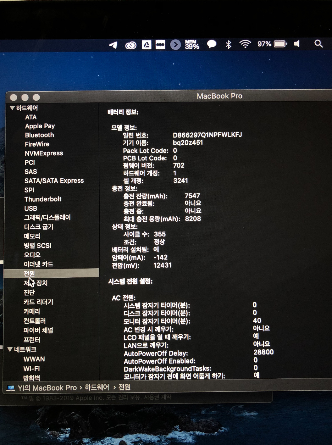332x445 pixels.
Task: Click the Telegram icon in menu bar
Action: (x=113, y=45)
